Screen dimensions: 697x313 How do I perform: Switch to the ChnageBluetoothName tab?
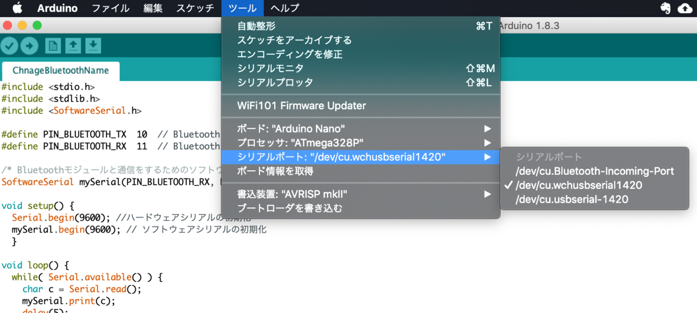click(x=60, y=70)
